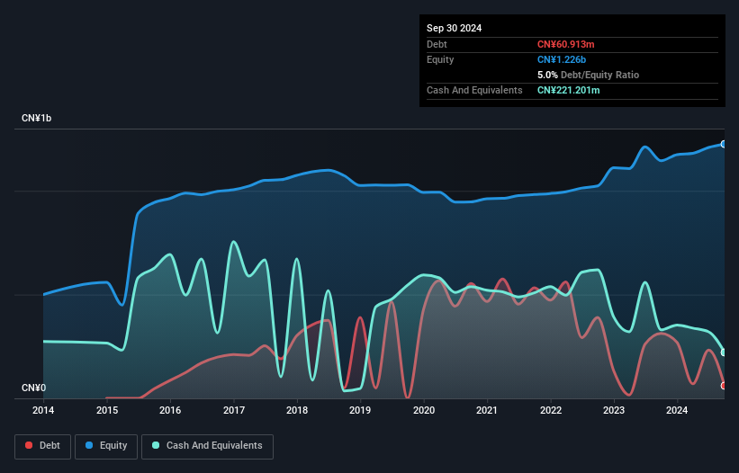Select the Cash endpoint marker on chart
Screen dimensions: 739x473
(x=724, y=353)
